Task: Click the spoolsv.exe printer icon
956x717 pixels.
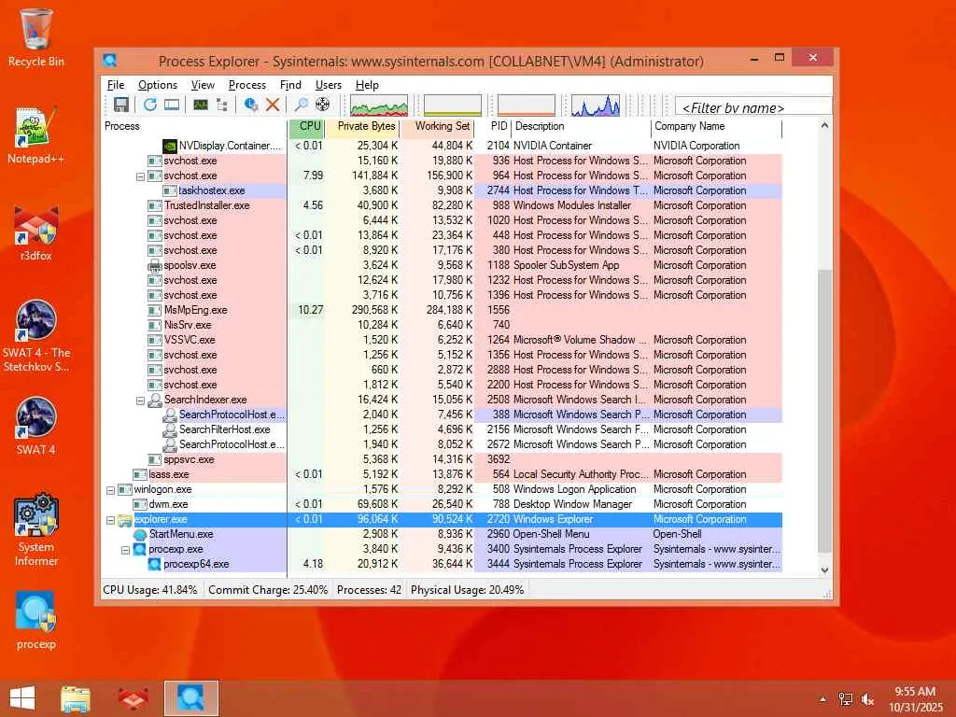Action: pos(155,265)
